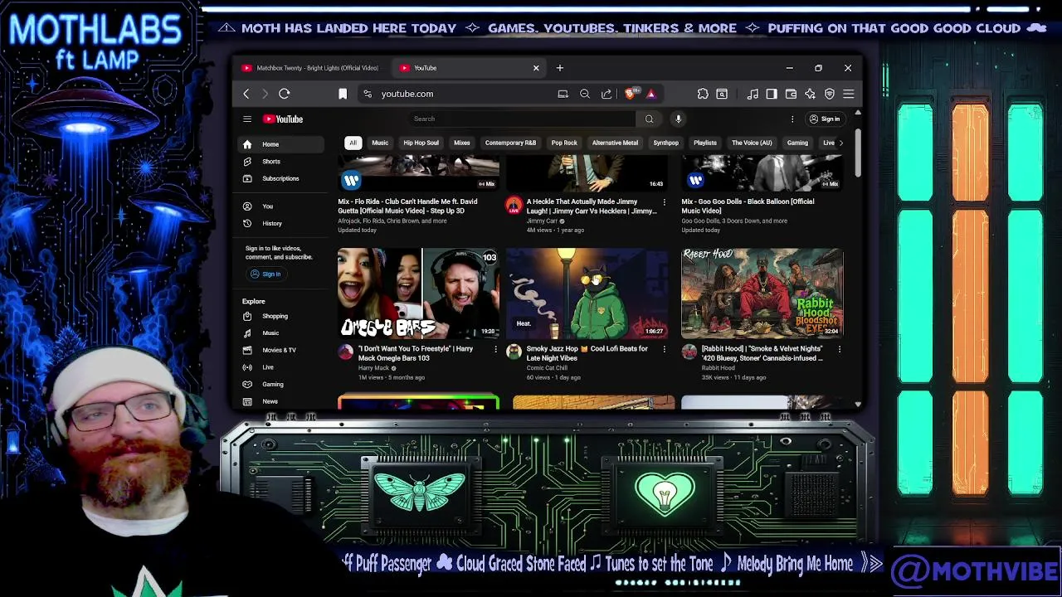Reload the YouTube page
Image resolution: width=1062 pixels, height=597 pixels.
[285, 94]
